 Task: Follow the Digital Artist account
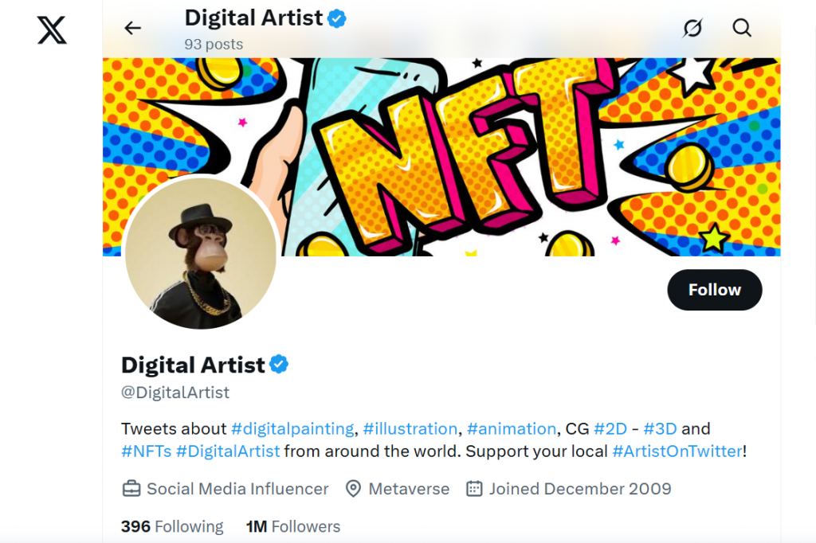[714, 290]
